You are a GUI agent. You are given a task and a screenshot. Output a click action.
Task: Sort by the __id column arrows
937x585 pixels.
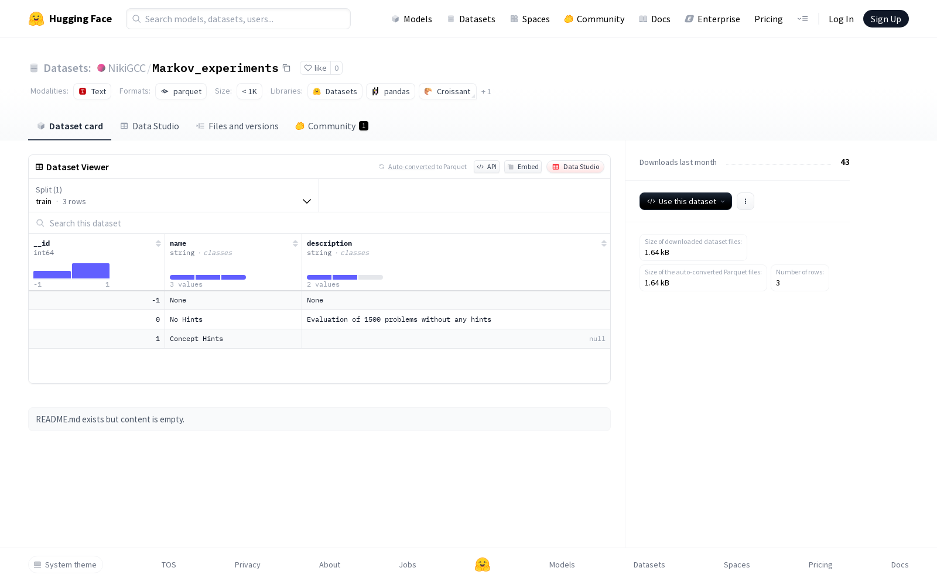[158, 243]
